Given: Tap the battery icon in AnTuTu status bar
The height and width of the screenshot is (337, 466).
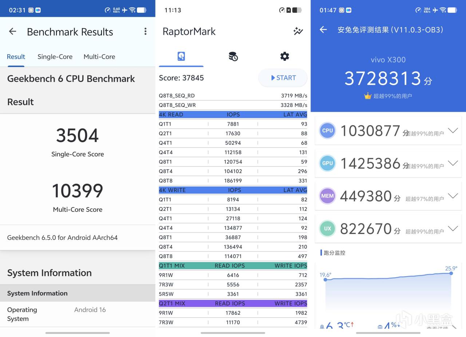Looking at the screenshot, I should pos(452,10).
